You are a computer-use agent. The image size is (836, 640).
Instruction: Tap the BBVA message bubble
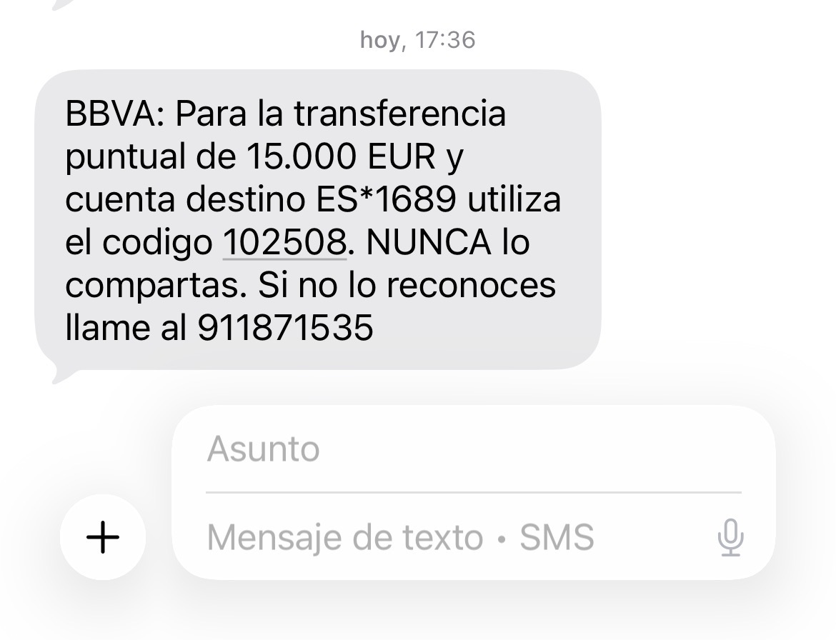[x=318, y=219]
